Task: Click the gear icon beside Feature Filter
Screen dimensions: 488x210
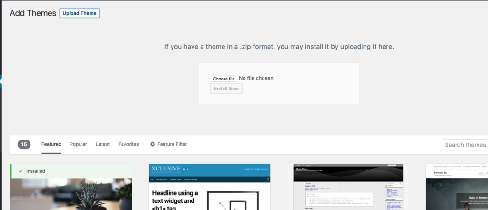Action: (152, 144)
